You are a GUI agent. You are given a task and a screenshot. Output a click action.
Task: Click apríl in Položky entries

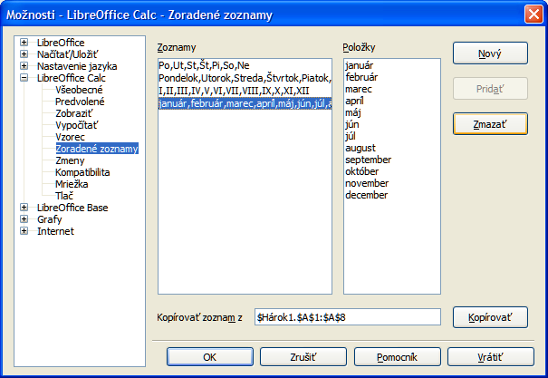click(354, 101)
